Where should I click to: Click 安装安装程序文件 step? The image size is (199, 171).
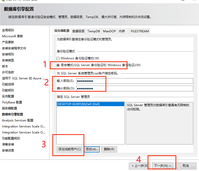14,48
